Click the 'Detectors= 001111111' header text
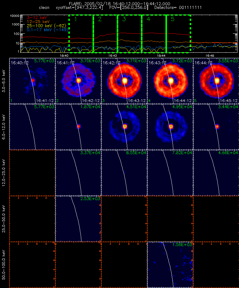Viewport: 239px width, 288px height. click(x=178, y=8)
